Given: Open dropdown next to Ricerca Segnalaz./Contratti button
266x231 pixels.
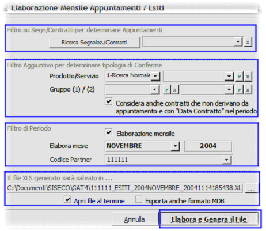Looking at the screenshot, I should point(238,42).
